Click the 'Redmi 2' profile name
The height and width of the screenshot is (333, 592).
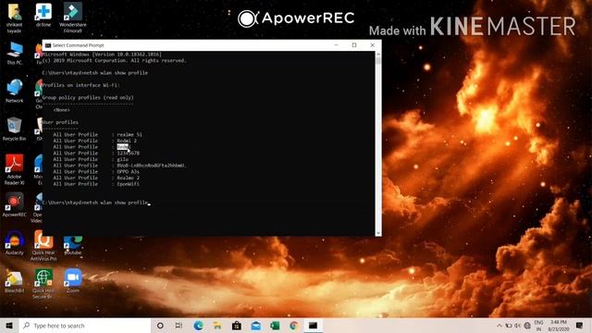(x=127, y=141)
